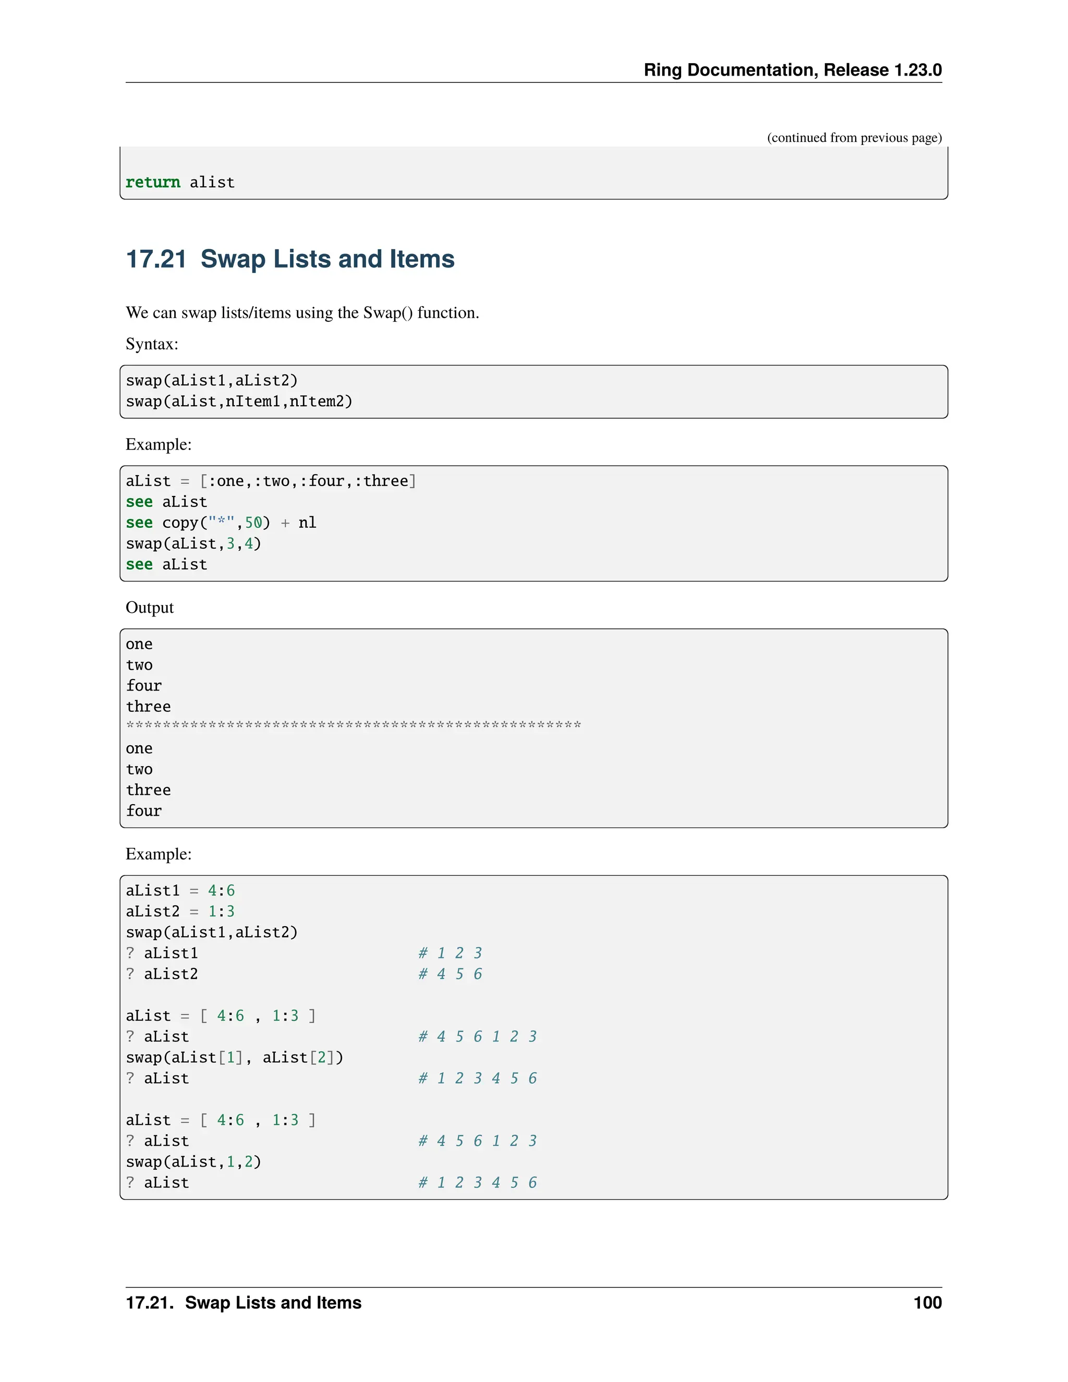
Task: Click the page number '100'
Action: tap(928, 1303)
